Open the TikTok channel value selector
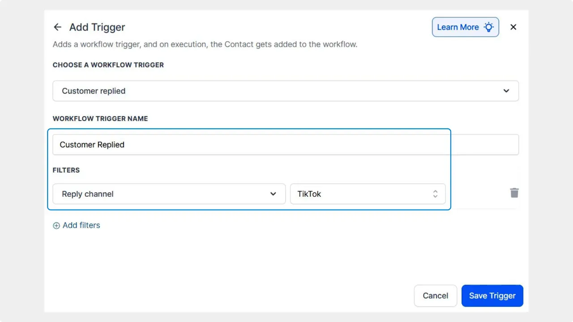573x322 pixels. pos(368,194)
